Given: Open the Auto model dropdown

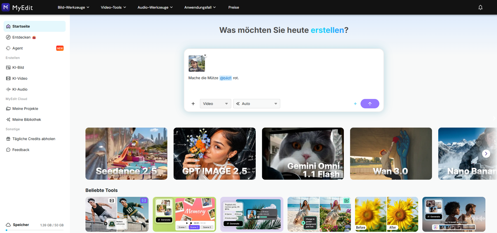Looking at the screenshot, I should pyautogui.click(x=257, y=104).
